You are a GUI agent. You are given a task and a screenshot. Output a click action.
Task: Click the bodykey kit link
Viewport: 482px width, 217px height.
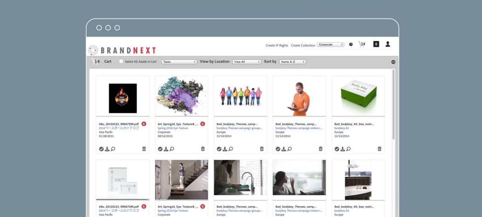(x=342, y=128)
